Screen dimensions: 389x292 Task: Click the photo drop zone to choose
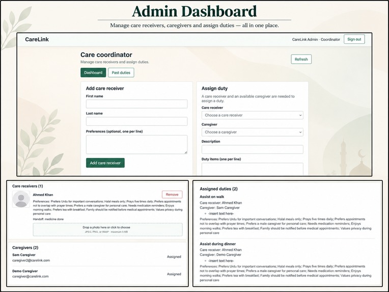(x=107, y=229)
